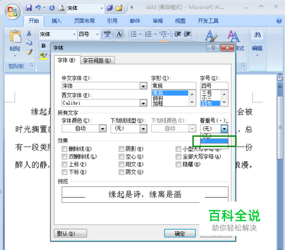Save the document from quick access toolbar
Viewport: 285px width, 250px height.
coord(29,8)
